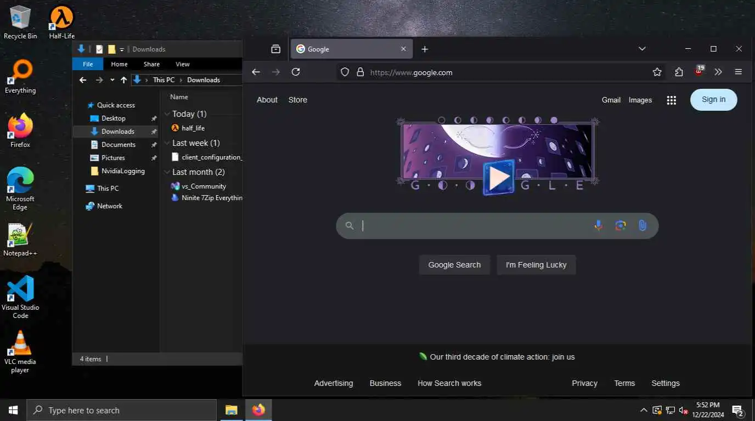Collapse the Last month (2) group

167,172
